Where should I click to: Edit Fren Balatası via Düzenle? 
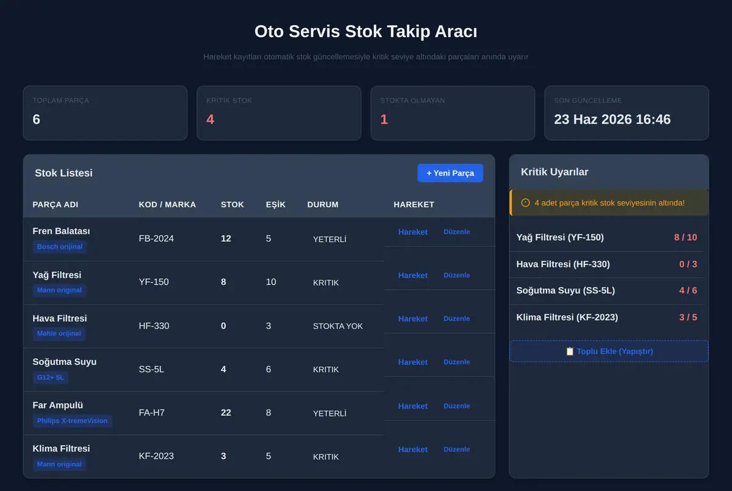click(457, 232)
